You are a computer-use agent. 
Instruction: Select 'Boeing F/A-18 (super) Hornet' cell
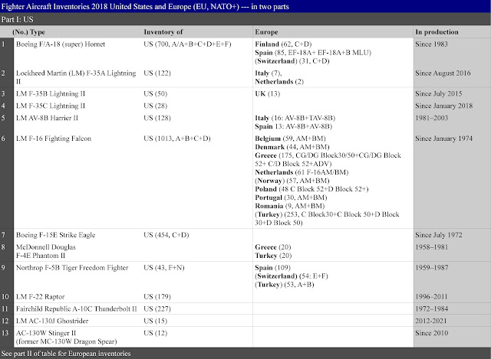click(x=61, y=44)
